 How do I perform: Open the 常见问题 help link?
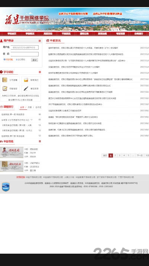tap(8, 59)
